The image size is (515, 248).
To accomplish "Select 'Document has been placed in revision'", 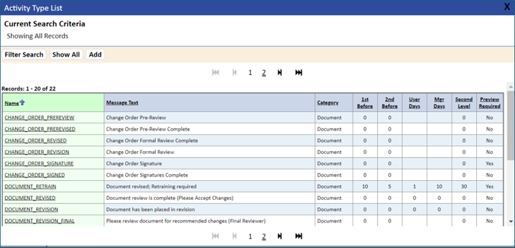I will (x=150, y=209).
